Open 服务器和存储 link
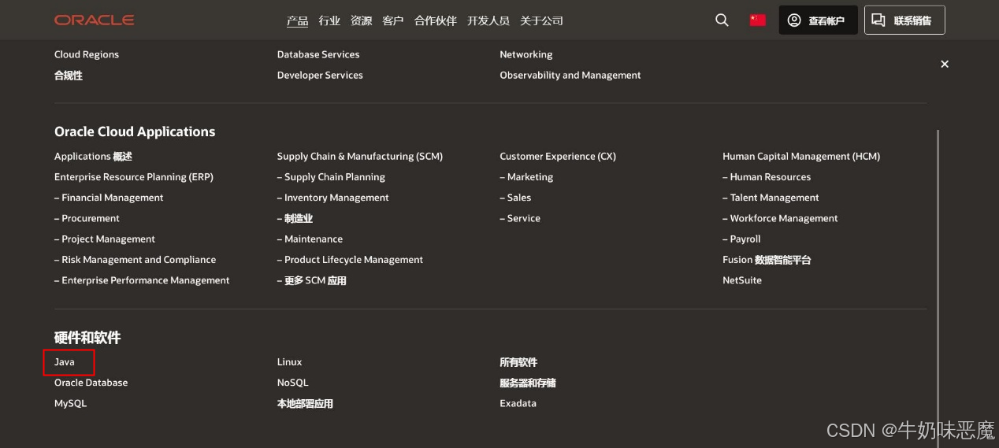999x448 pixels. tap(528, 383)
